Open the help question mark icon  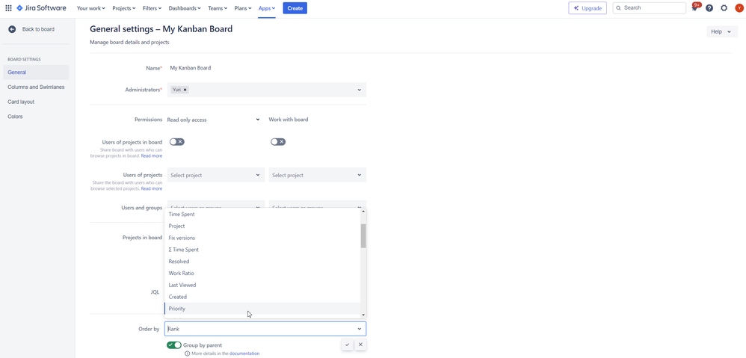[709, 8]
